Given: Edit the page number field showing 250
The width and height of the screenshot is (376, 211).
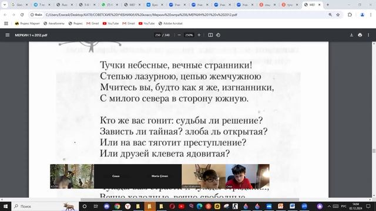Looking at the screenshot, I should [157, 35].
